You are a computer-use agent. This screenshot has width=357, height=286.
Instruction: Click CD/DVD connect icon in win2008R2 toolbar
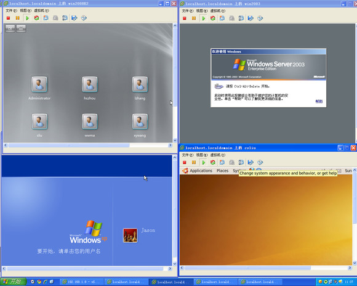click(x=84, y=18)
